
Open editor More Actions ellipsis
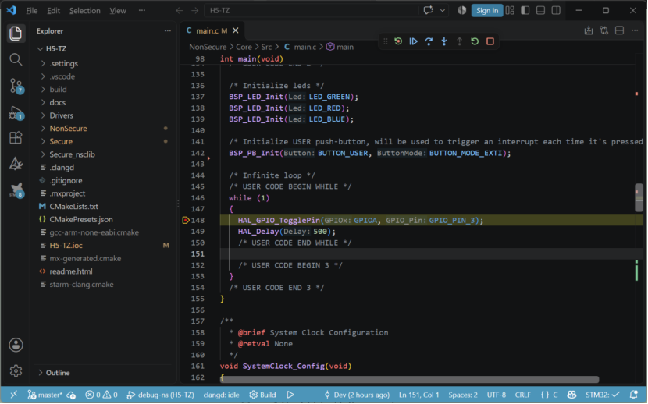click(x=635, y=30)
